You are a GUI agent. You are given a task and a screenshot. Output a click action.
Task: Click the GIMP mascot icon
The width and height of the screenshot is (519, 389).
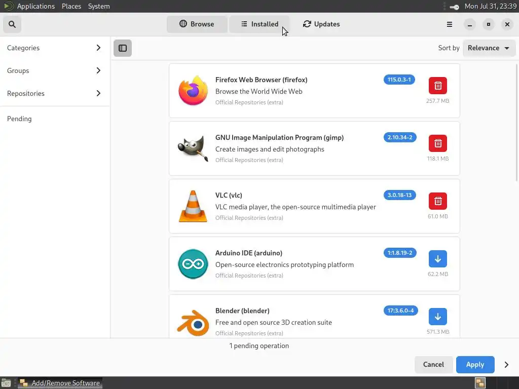tap(193, 148)
